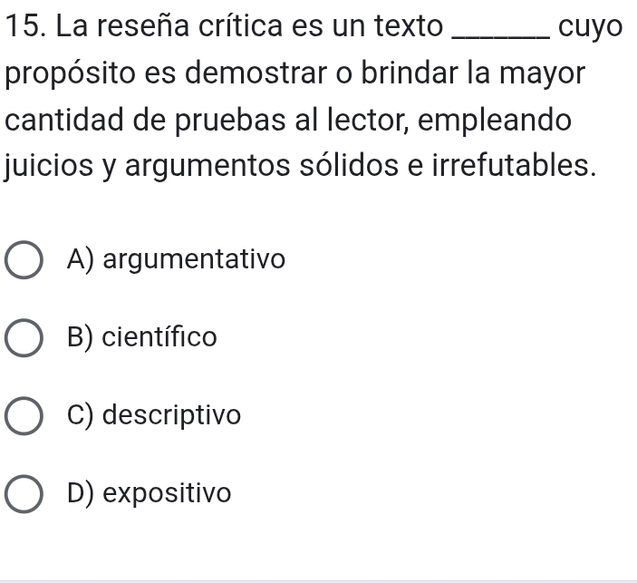This screenshot has height=583, width=637.
Task: Select the radio button for option A
Action: coord(24,260)
